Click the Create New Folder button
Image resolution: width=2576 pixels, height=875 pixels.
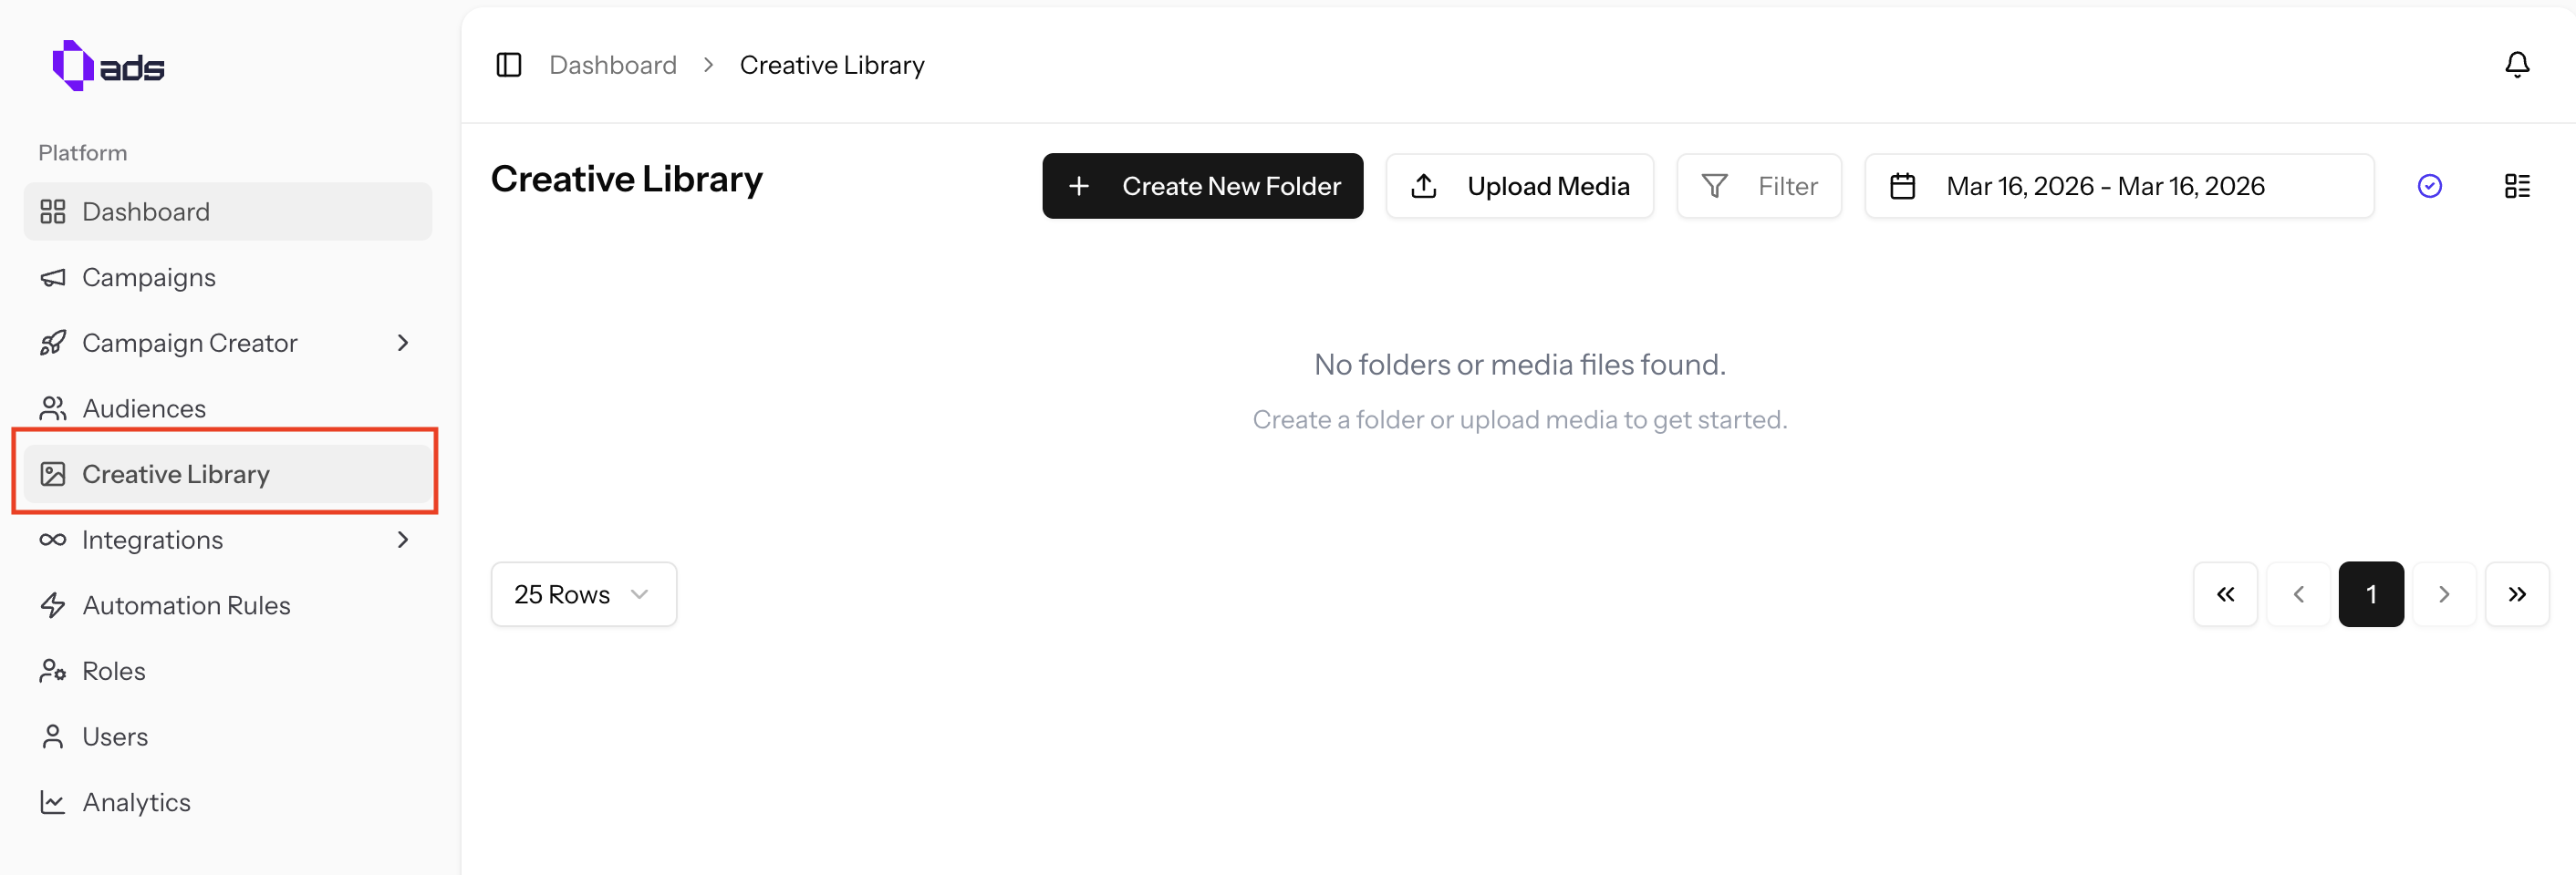click(1201, 186)
